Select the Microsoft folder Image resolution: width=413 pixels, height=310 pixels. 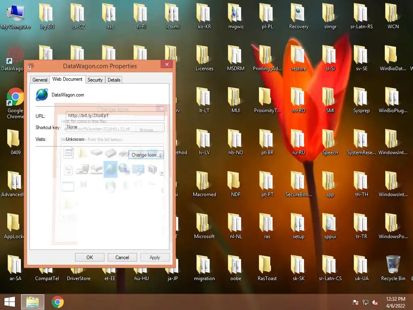(x=204, y=226)
